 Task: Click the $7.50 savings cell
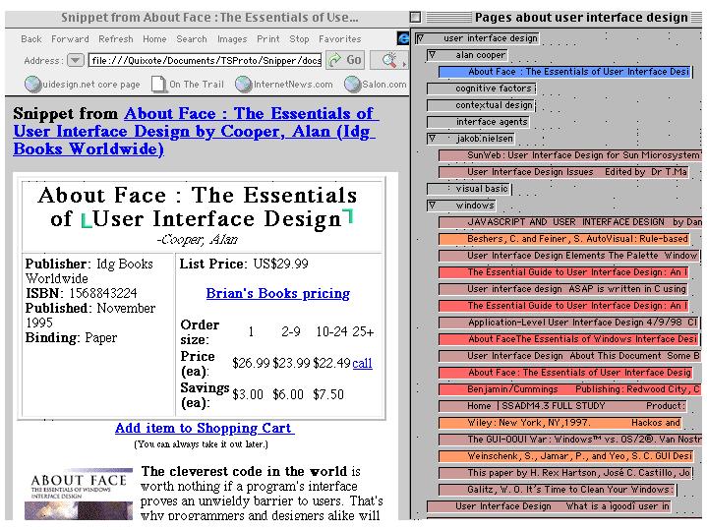[328, 394]
